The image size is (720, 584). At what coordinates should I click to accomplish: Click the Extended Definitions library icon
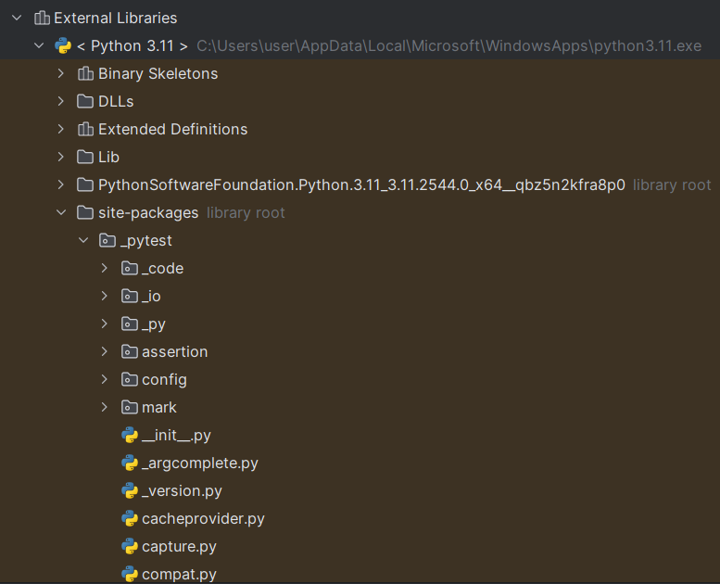pyautogui.click(x=85, y=129)
